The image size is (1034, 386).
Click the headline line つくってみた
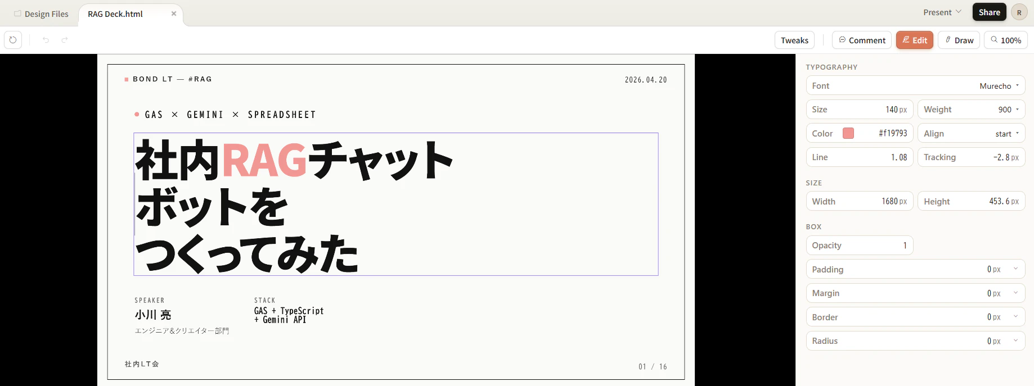click(x=247, y=254)
